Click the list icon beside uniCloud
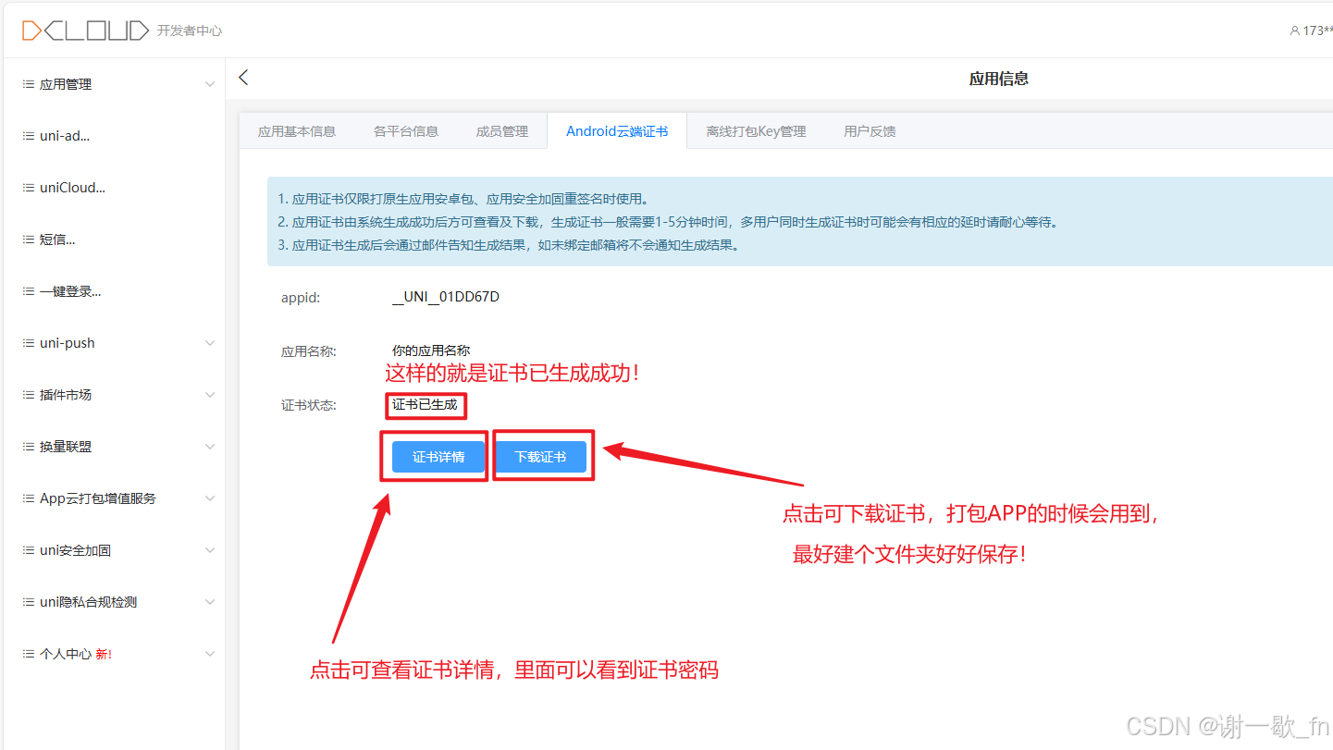The width and height of the screenshot is (1333, 750). [x=29, y=188]
